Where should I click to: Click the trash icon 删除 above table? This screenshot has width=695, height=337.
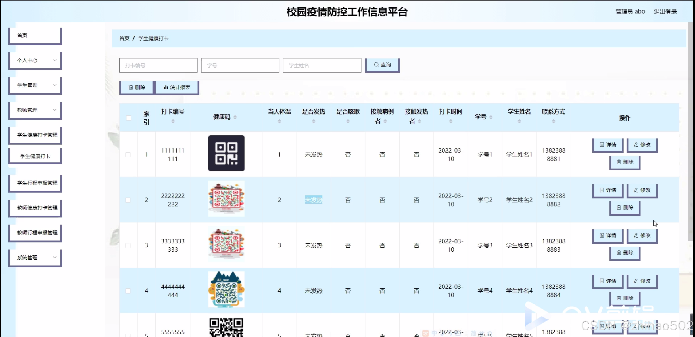137,87
